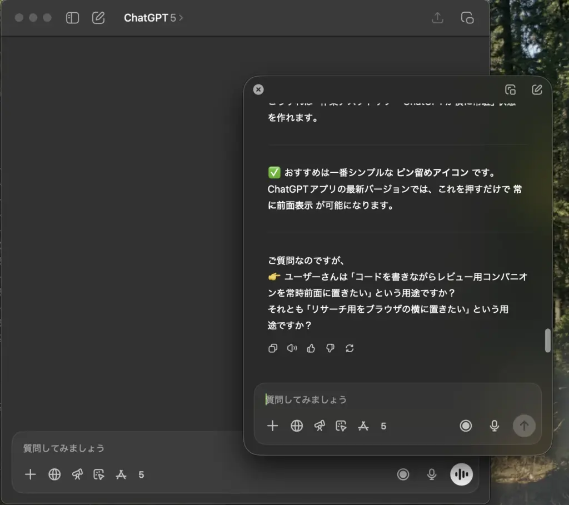Add attachment with plus in companion window
This screenshot has height=505, width=569.
point(272,426)
